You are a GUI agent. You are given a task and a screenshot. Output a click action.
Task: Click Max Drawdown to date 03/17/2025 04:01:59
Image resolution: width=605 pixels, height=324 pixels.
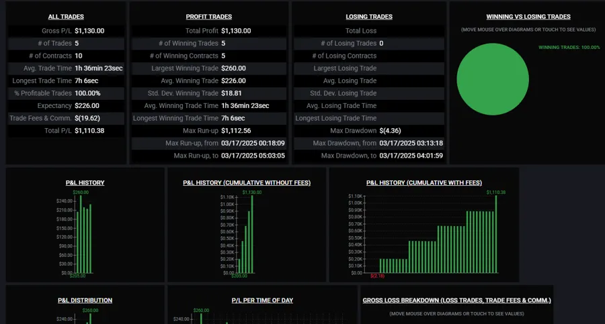tap(411, 156)
